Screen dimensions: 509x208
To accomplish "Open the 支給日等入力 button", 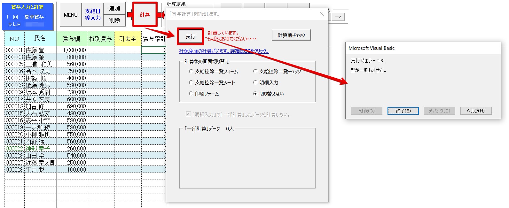I will [x=93, y=15].
